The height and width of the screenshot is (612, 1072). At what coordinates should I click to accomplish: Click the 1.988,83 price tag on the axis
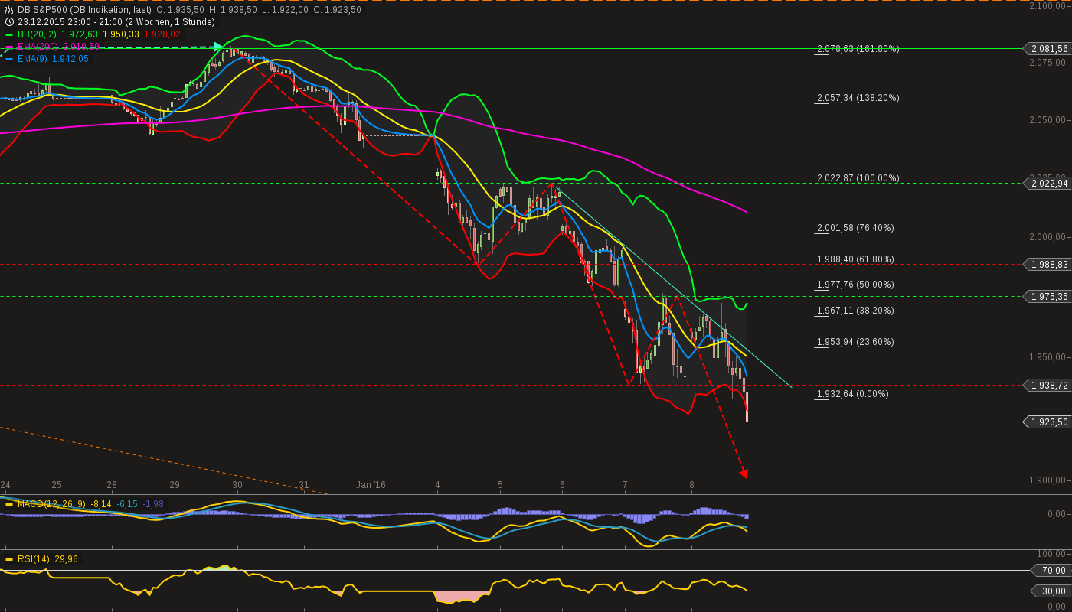[1048, 264]
